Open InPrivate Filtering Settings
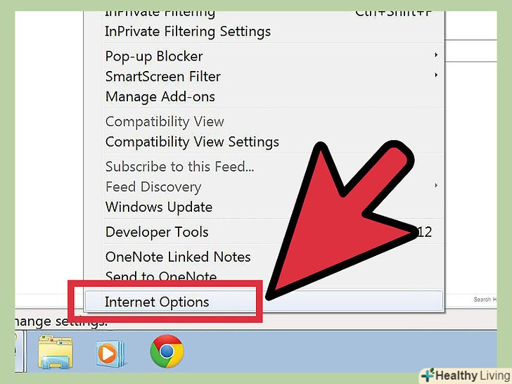 tap(188, 32)
